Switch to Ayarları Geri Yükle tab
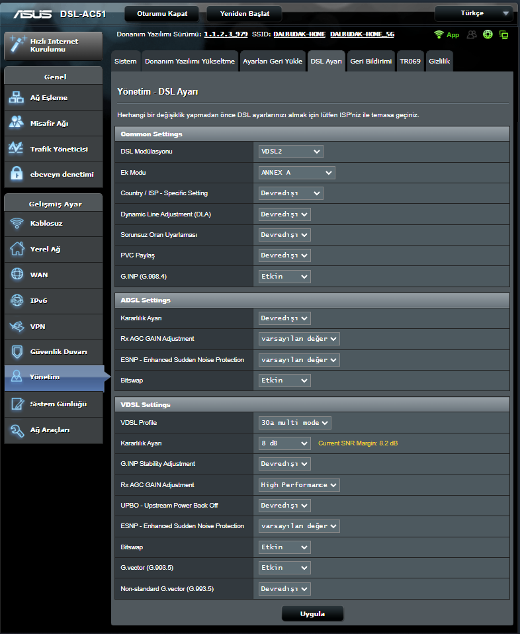This screenshot has height=634, width=520. click(273, 61)
